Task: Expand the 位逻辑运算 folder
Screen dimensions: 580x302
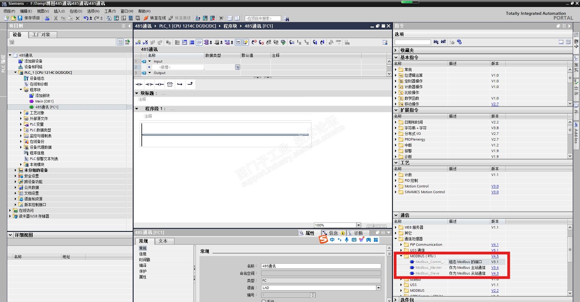Action: 396,75
